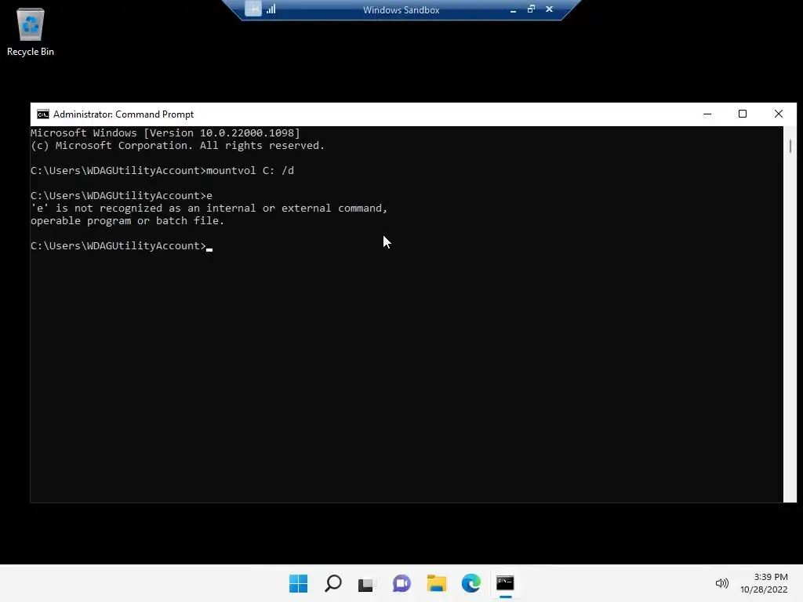The width and height of the screenshot is (803, 602).
Task: Click the 'Administrator: Command Prompt' title text
Action: pos(123,114)
